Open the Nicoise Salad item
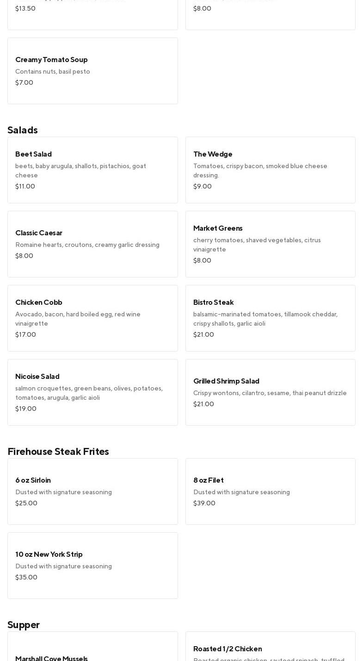Viewport: 363px width, 661px height. click(x=92, y=392)
